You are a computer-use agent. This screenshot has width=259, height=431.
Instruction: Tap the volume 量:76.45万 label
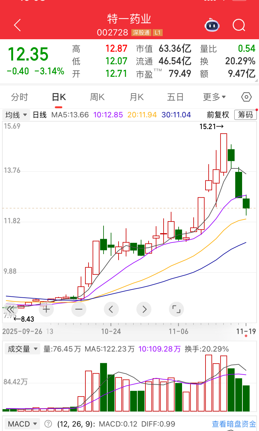click(62, 349)
